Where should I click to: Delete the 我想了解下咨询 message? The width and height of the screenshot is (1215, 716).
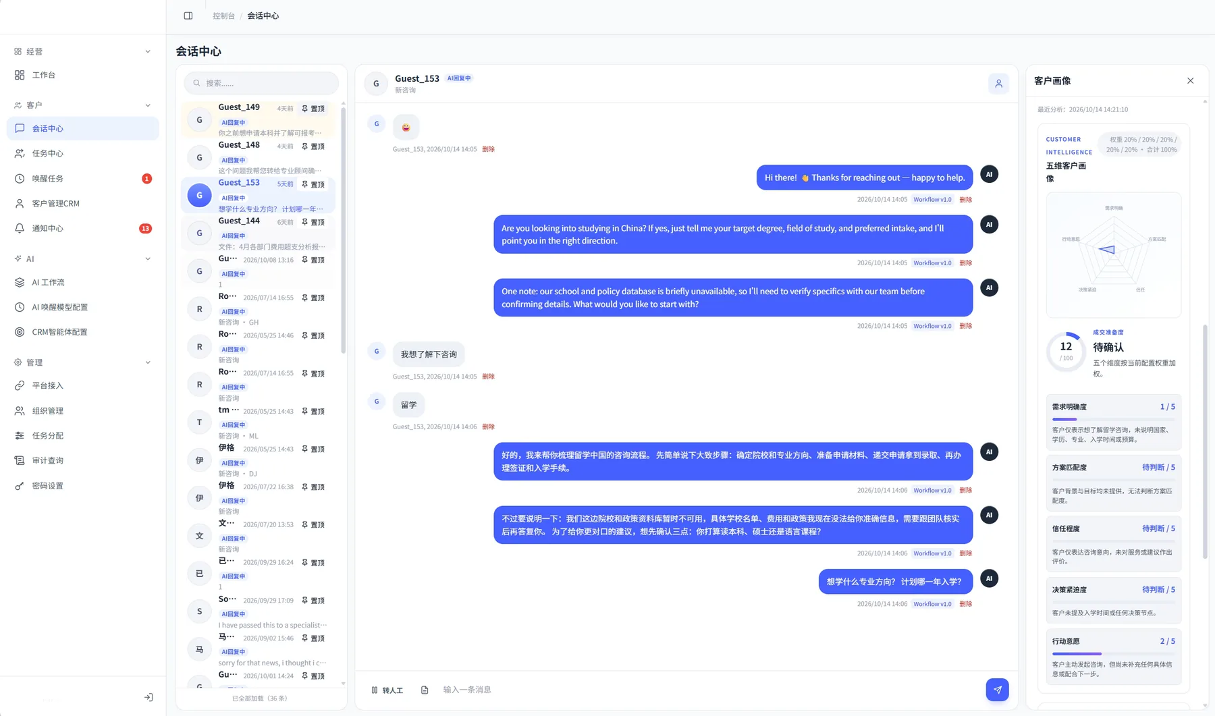488,377
